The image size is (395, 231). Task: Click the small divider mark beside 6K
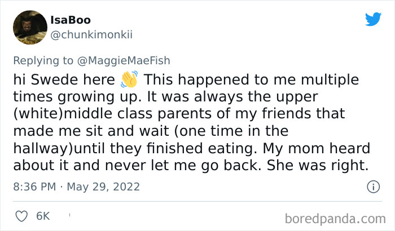tap(69, 215)
